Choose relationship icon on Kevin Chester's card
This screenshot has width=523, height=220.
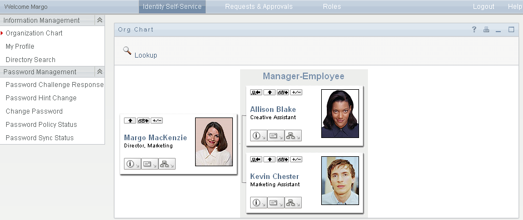coord(283,160)
